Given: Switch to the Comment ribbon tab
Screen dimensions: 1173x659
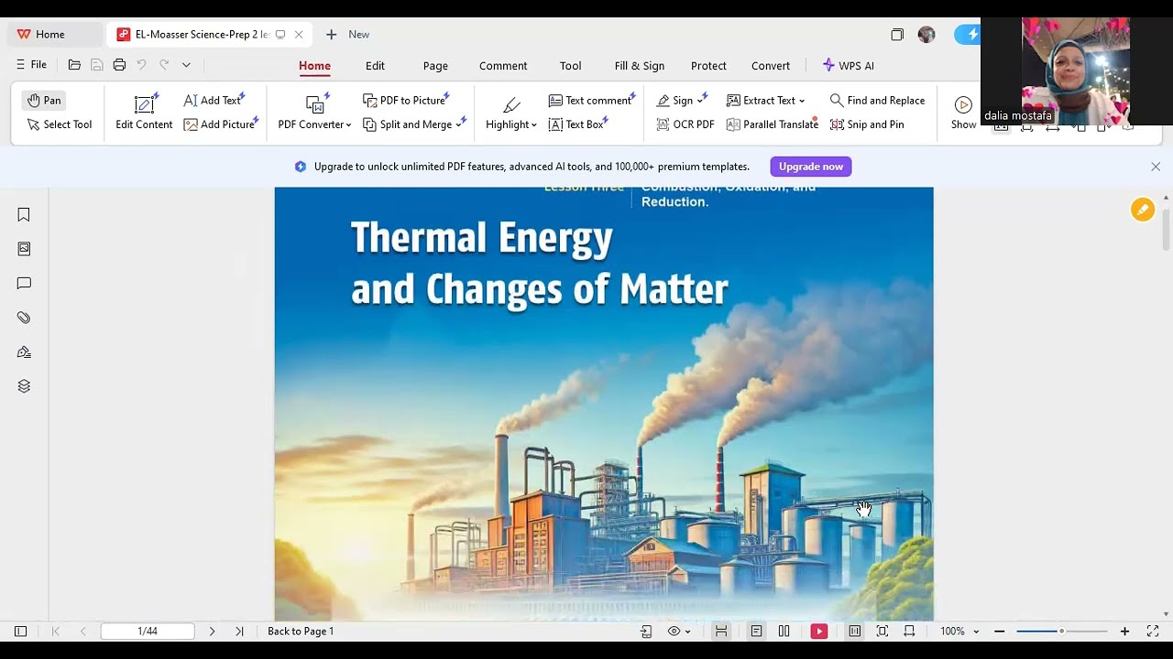Looking at the screenshot, I should click(x=503, y=66).
